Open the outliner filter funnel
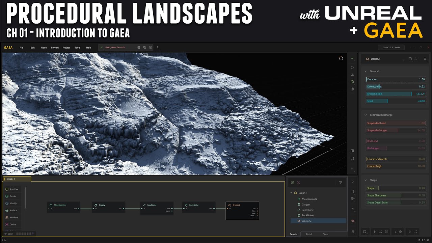The width and height of the screenshot is (432, 243). (341, 183)
